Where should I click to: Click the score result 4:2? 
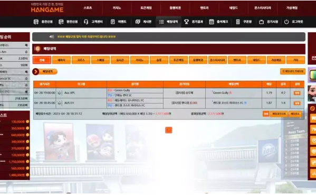tap(283, 93)
